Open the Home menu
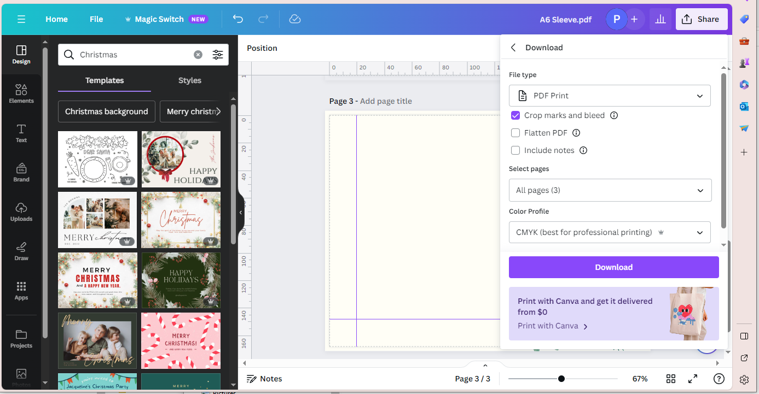The height and width of the screenshot is (394, 759). (56, 19)
